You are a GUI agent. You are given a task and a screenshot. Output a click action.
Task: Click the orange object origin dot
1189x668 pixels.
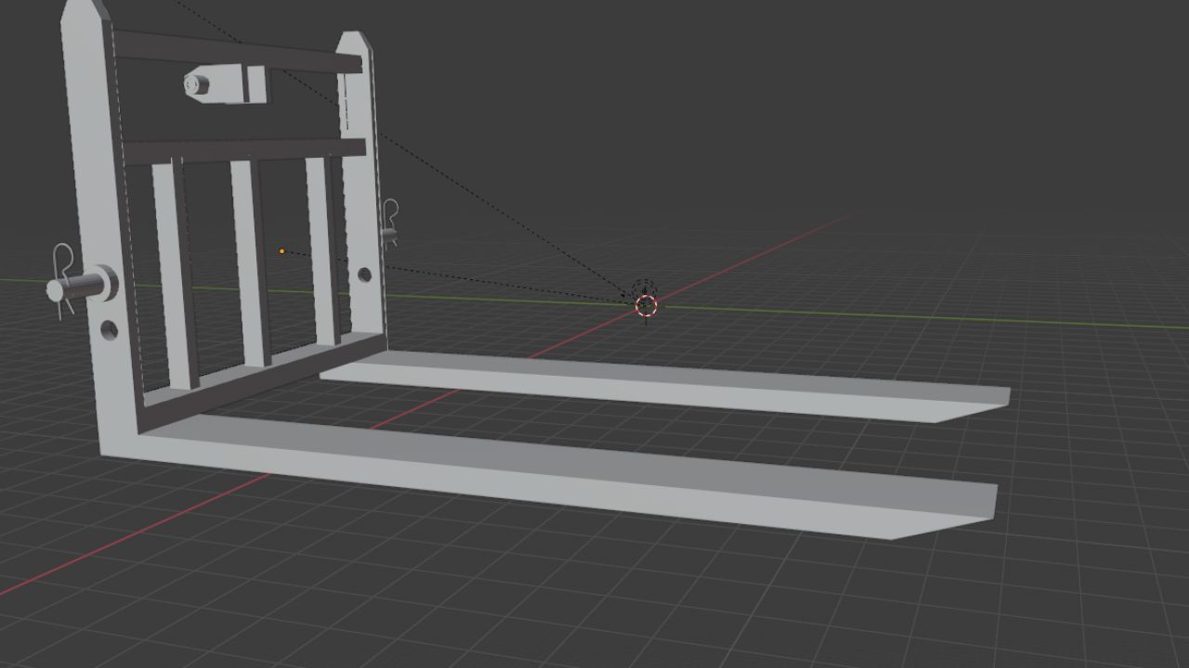click(281, 250)
